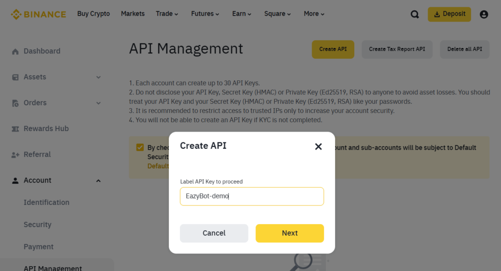Viewport: 501px width, 271px height.
Task: Click the Binance logo
Action: (x=38, y=14)
